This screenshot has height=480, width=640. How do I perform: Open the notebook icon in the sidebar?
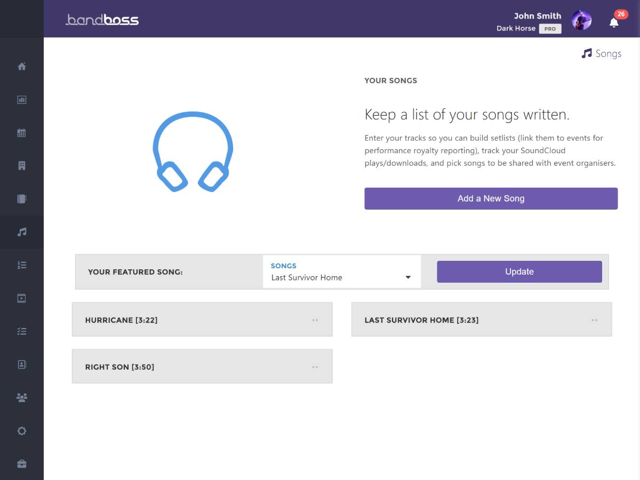pos(22,199)
